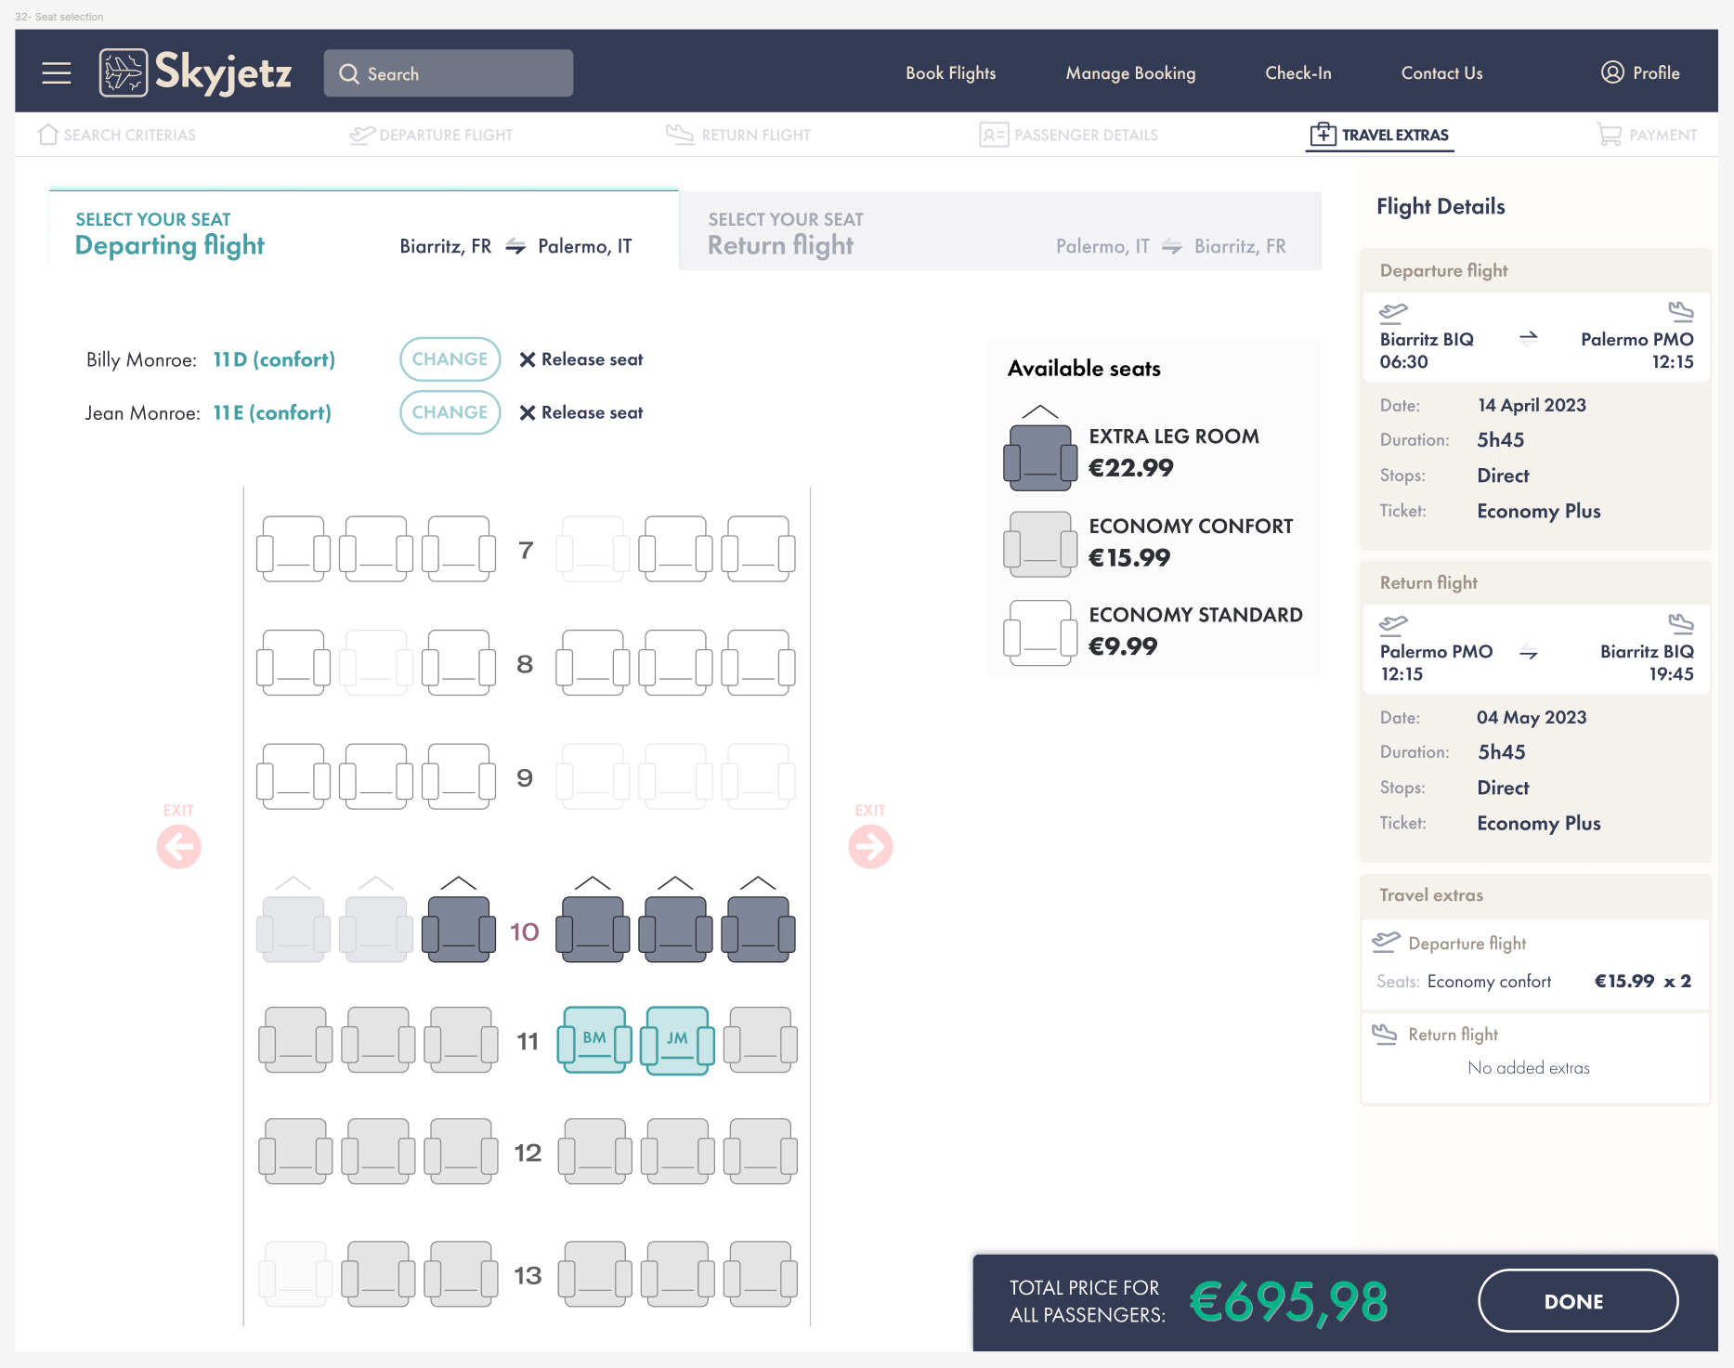Choose row 13 seat left of row number
Viewport: 1734px width, 1368px height.
point(461,1274)
